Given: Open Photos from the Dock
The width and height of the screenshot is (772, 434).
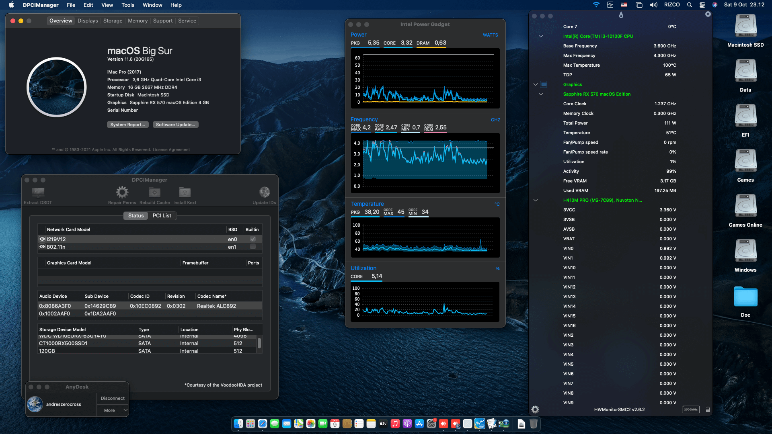Looking at the screenshot, I should click(311, 424).
